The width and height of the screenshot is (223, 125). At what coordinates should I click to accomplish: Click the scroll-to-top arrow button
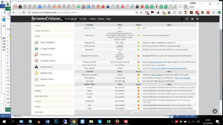coord(215,111)
